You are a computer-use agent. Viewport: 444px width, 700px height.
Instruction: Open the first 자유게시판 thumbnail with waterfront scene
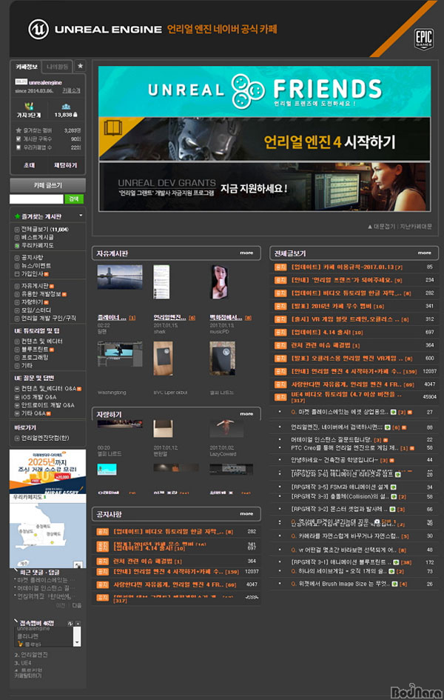(120, 277)
